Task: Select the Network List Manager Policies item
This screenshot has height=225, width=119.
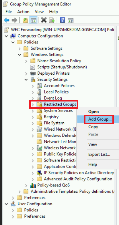Action: (x=60, y=142)
